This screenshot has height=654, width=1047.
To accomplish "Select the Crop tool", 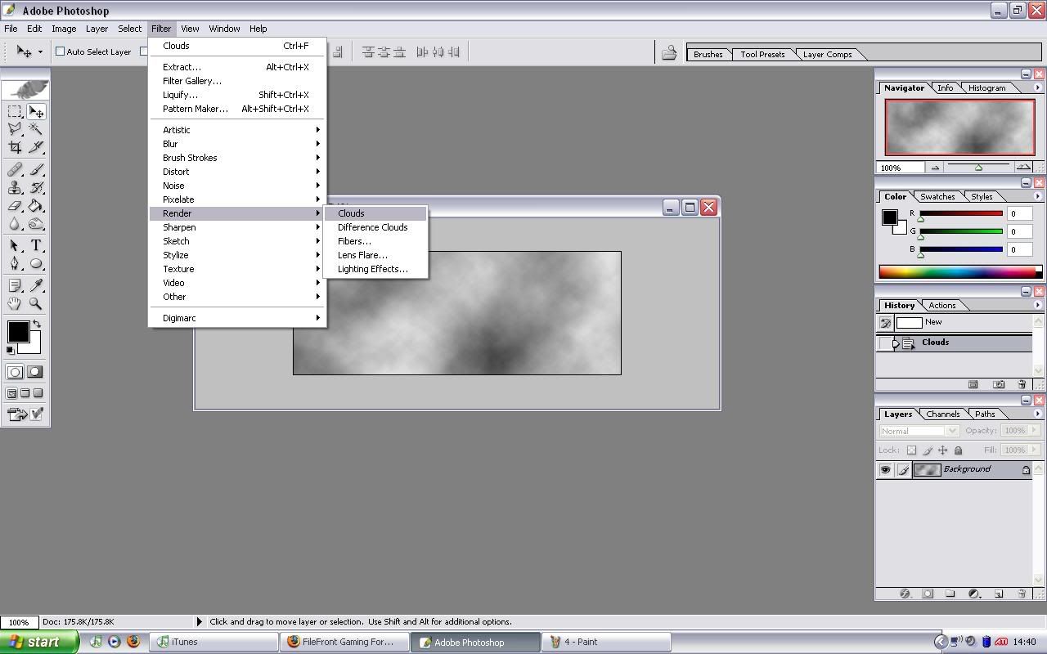I will click(15, 148).
